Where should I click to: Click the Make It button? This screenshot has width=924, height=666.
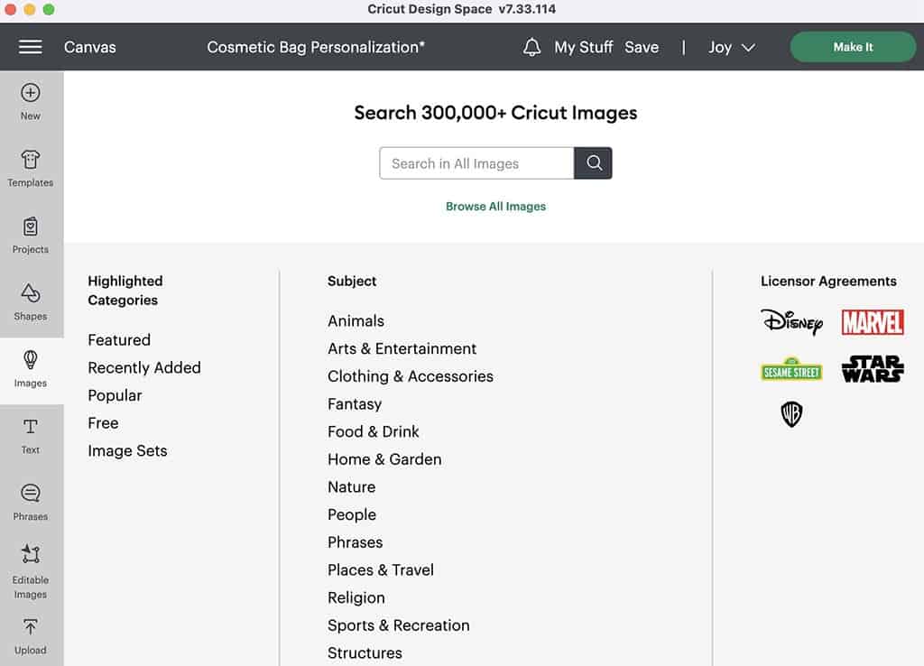point(853,47)
